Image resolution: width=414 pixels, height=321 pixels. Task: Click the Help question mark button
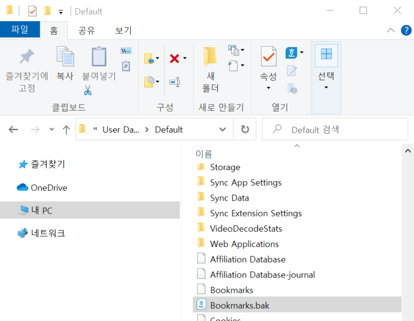point(406,30)
